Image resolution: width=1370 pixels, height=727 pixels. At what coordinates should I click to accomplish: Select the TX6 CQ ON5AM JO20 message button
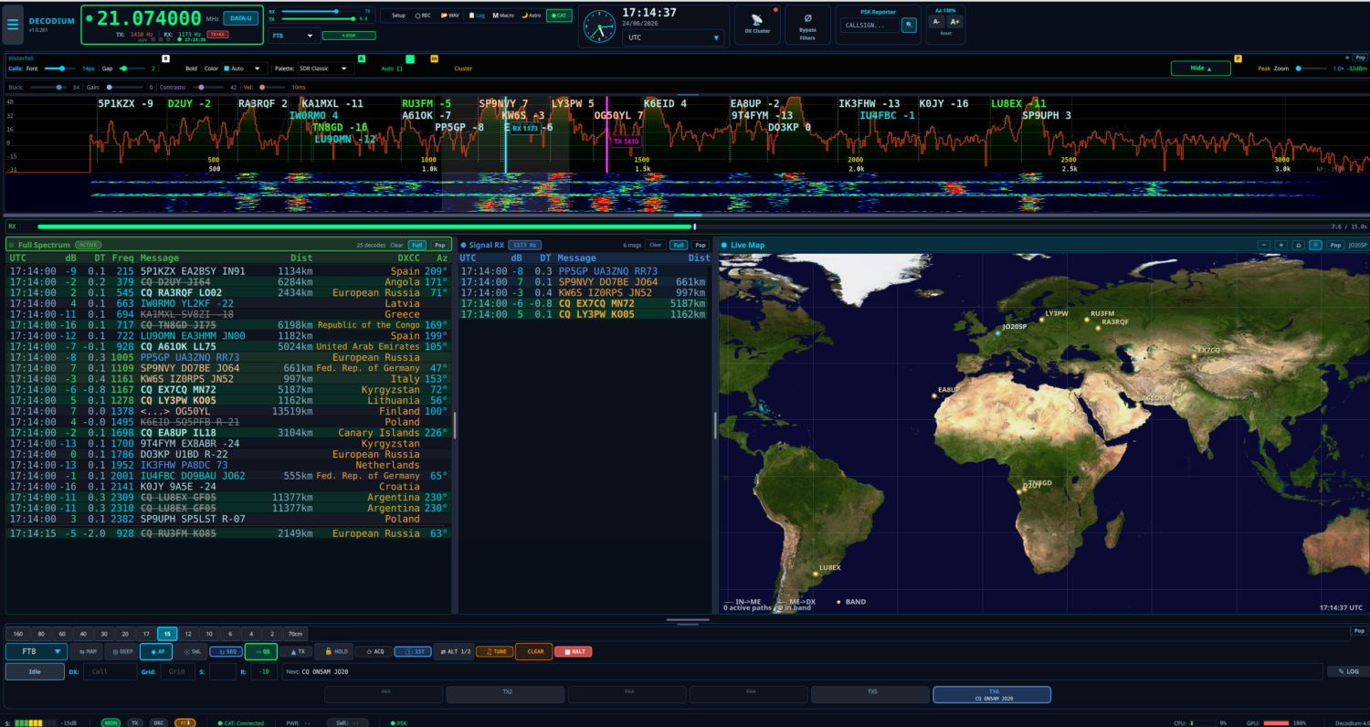tap(991, 695)
